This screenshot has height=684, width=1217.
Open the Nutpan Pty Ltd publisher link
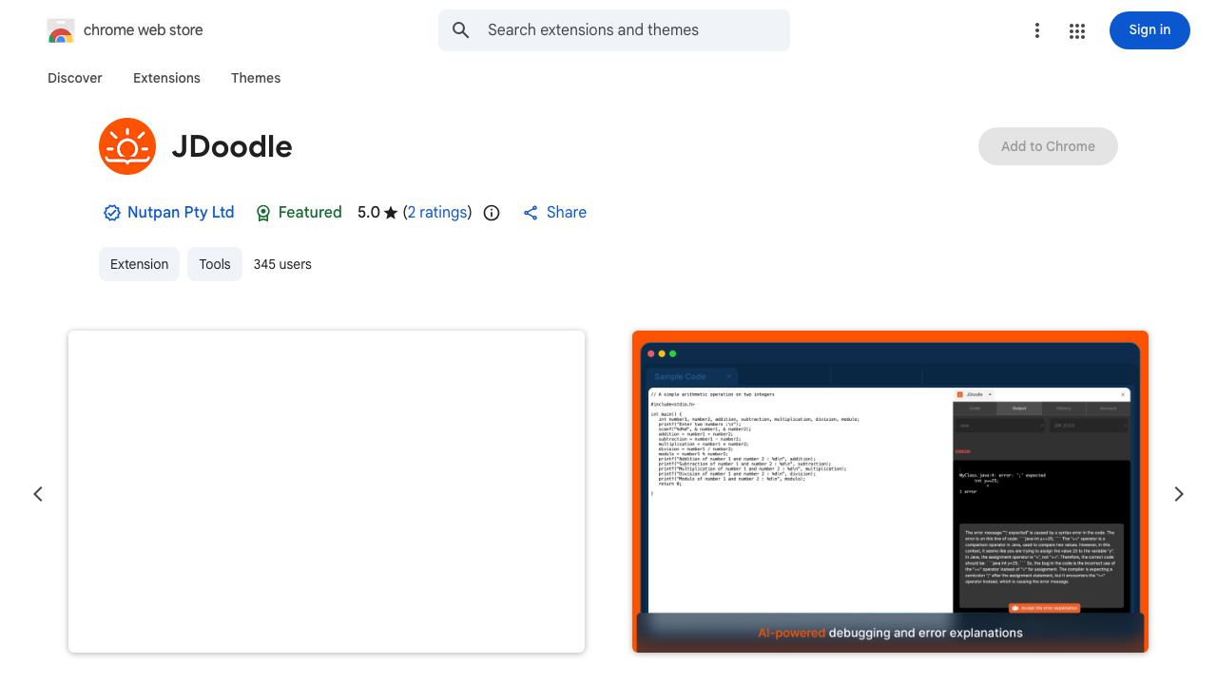pos(181,212)
